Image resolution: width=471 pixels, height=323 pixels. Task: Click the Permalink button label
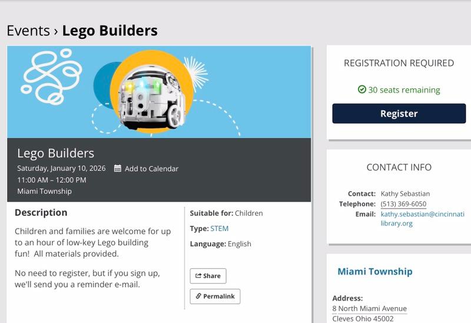tap(219, 296)
